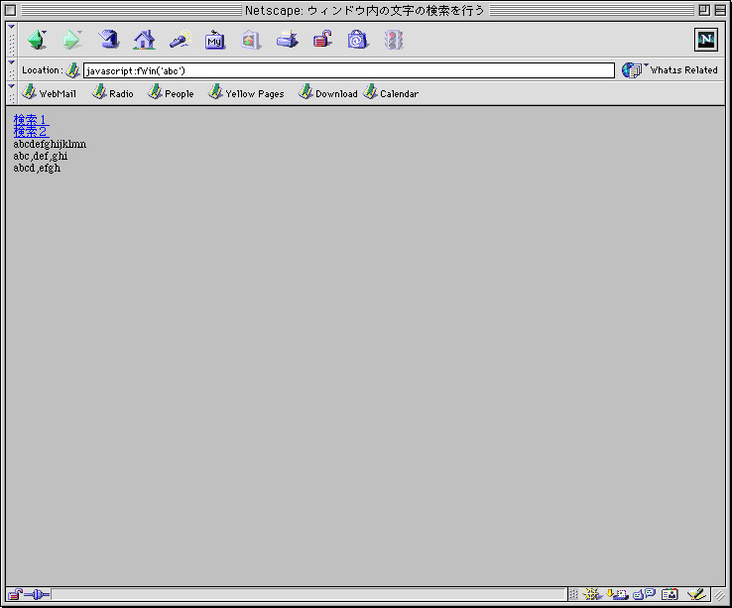This screenshot has height=608, width=732.
Task: Click the security padlock in status bar
Action: (x=15, y=594)
